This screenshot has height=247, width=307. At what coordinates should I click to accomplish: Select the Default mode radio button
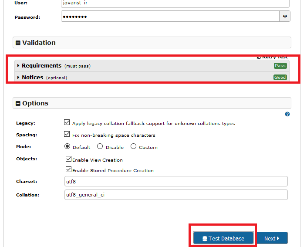coord(67,147)
